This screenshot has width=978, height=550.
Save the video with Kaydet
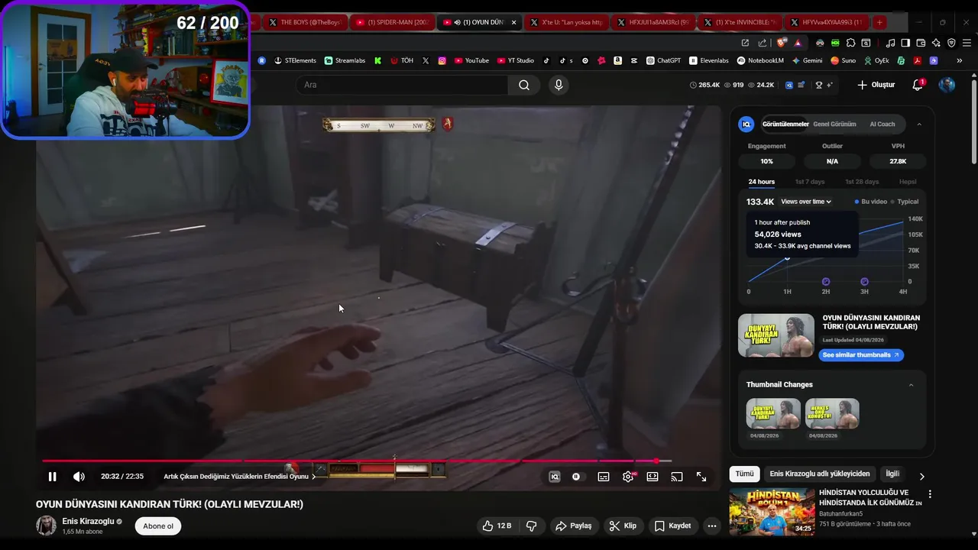click(x=673, y=526)
